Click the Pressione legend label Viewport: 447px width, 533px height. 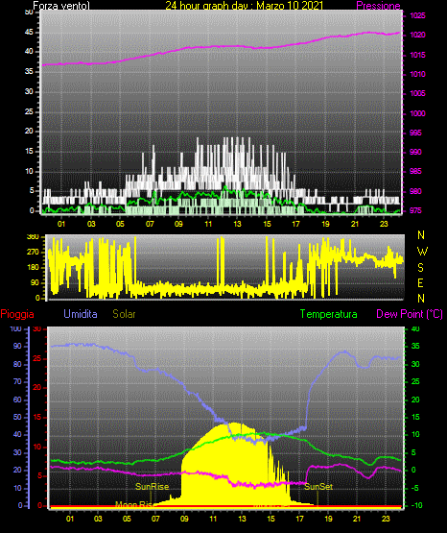point(378,6)
